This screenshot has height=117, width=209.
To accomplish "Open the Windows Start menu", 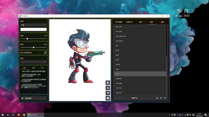I will click(3, 115).
